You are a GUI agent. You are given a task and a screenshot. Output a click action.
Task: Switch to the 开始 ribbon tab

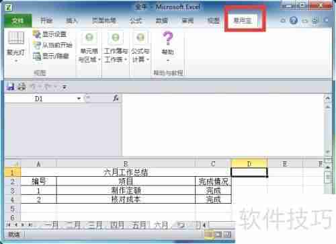pyautogui.click(x=46, y=21)
